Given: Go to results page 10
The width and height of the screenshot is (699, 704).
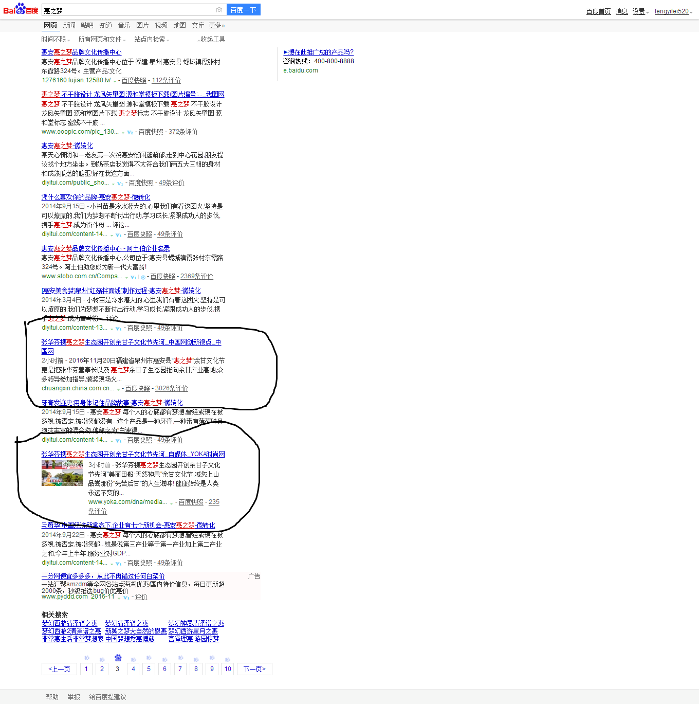Looking at the screenshot, I should tap(227, 669).
